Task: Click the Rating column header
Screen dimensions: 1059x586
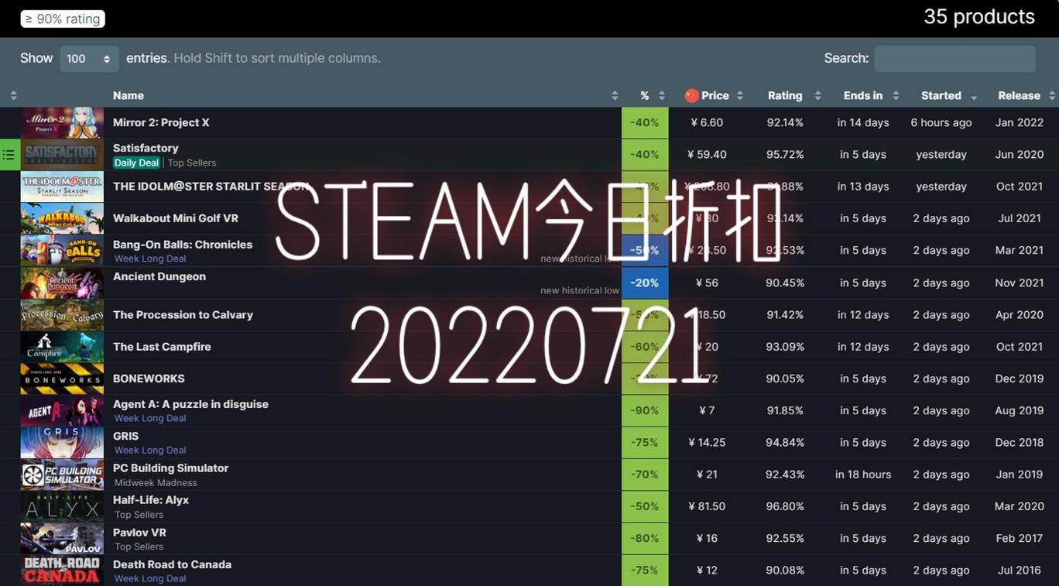Action: point(785,95)
